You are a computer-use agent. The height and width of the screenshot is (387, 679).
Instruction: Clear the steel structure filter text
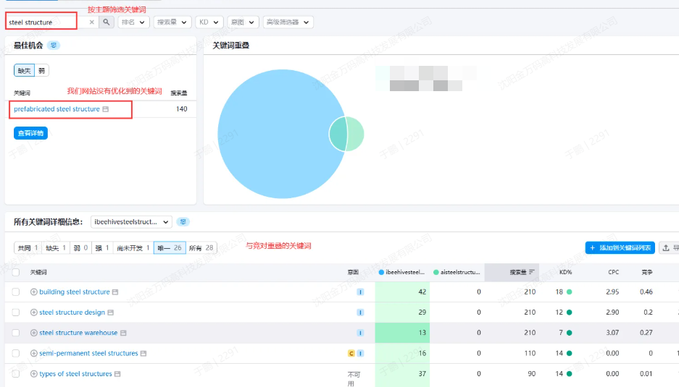91,22
